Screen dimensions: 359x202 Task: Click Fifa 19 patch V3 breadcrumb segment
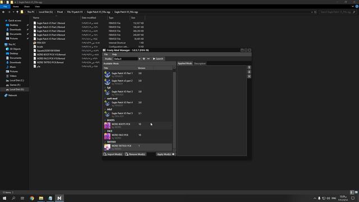point(75,12)
